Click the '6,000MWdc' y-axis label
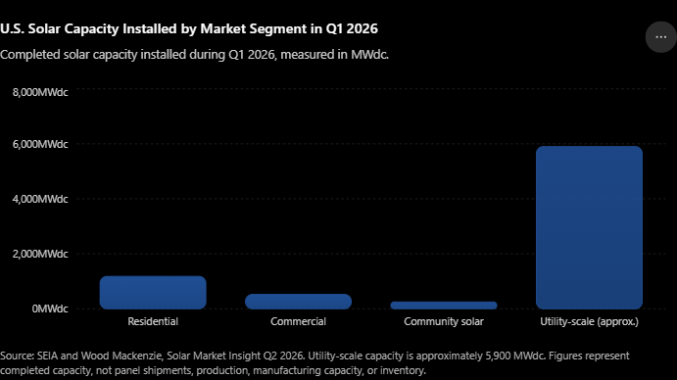Screen dimensions: 677x380 click(x=40, y=144)
